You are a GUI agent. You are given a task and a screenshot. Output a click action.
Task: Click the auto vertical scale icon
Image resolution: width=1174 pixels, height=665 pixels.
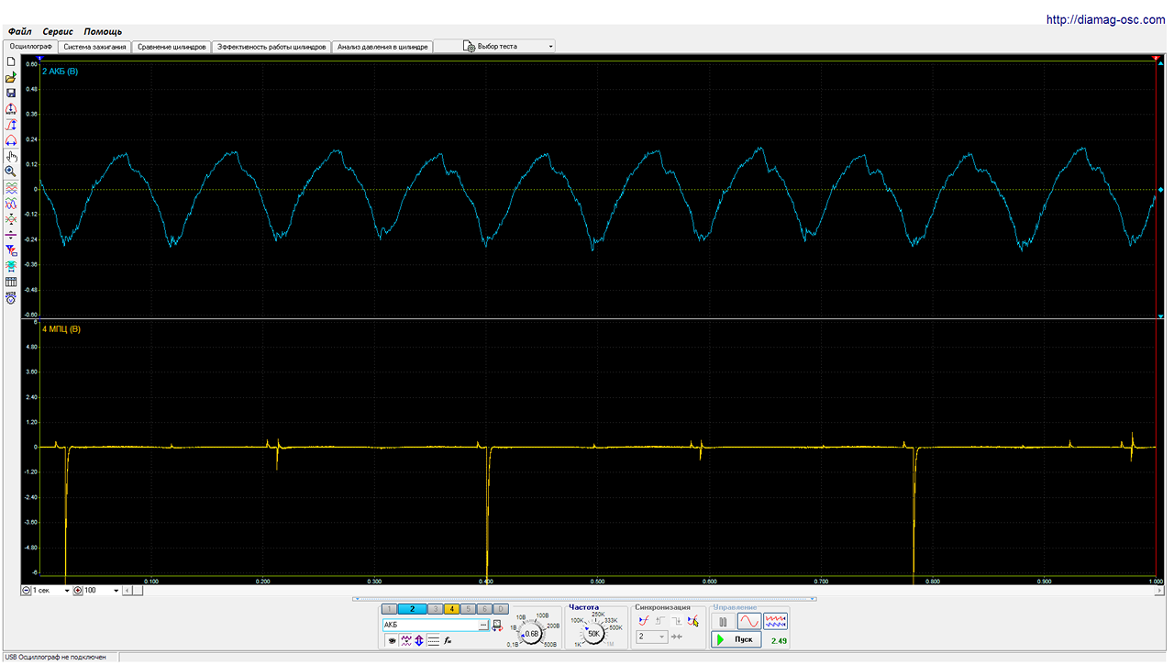click(11, 108)
